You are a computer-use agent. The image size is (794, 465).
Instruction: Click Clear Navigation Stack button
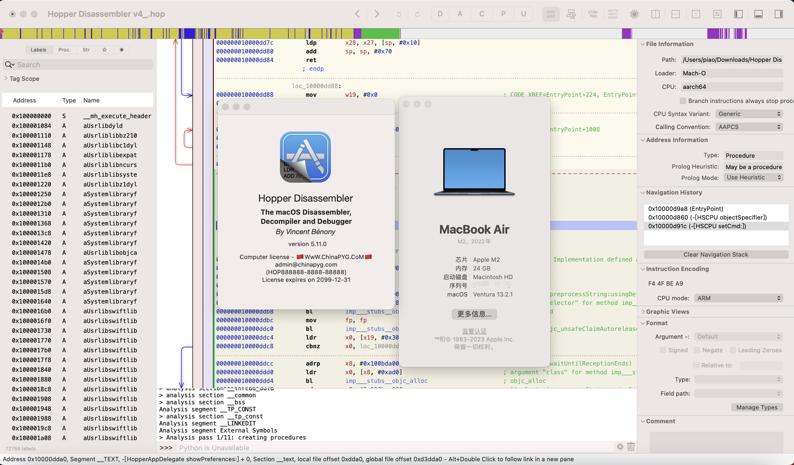(715, 254)
